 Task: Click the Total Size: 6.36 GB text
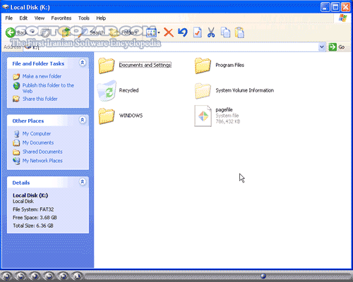[33, 226]
